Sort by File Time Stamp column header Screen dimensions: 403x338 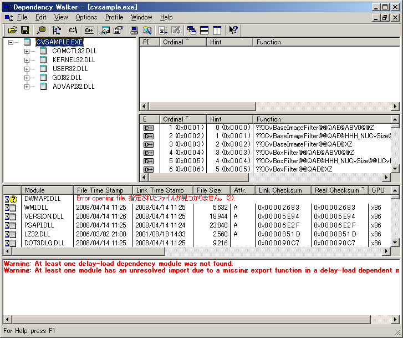pyautogui.click(x=103, y=190)
